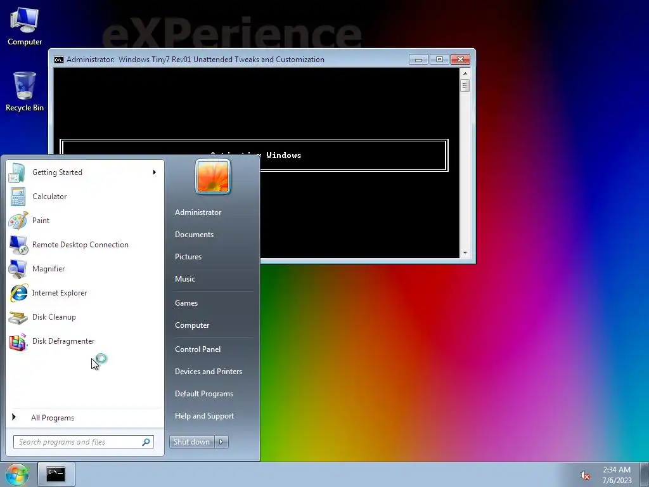Image resolution: width=649 pixels, height=487 pixels.
Task: Click the Paint text label
Action: [x=41, y=221]
